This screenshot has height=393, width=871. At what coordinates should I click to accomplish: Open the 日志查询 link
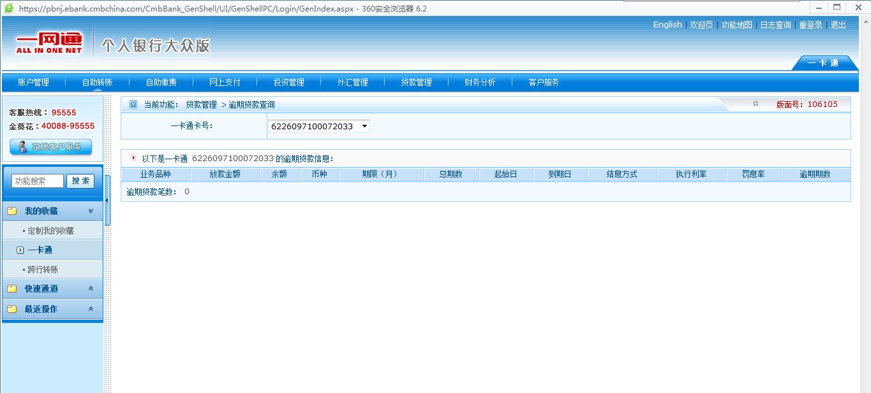tap(775, 25)
